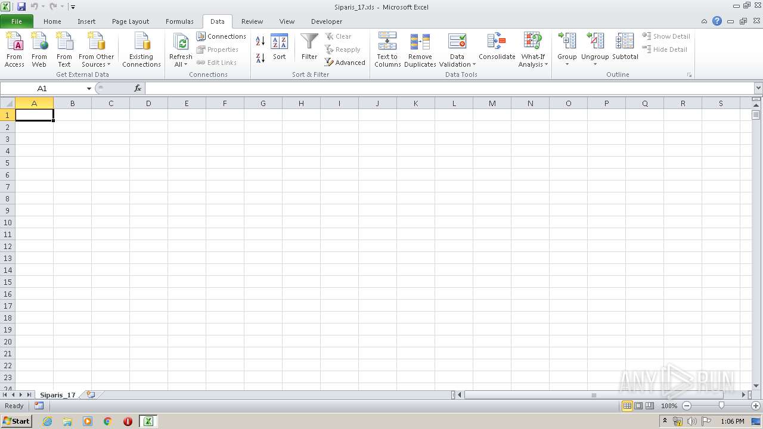Zoom out with minus button
This screenshot has height=429, width=763.
686,406
